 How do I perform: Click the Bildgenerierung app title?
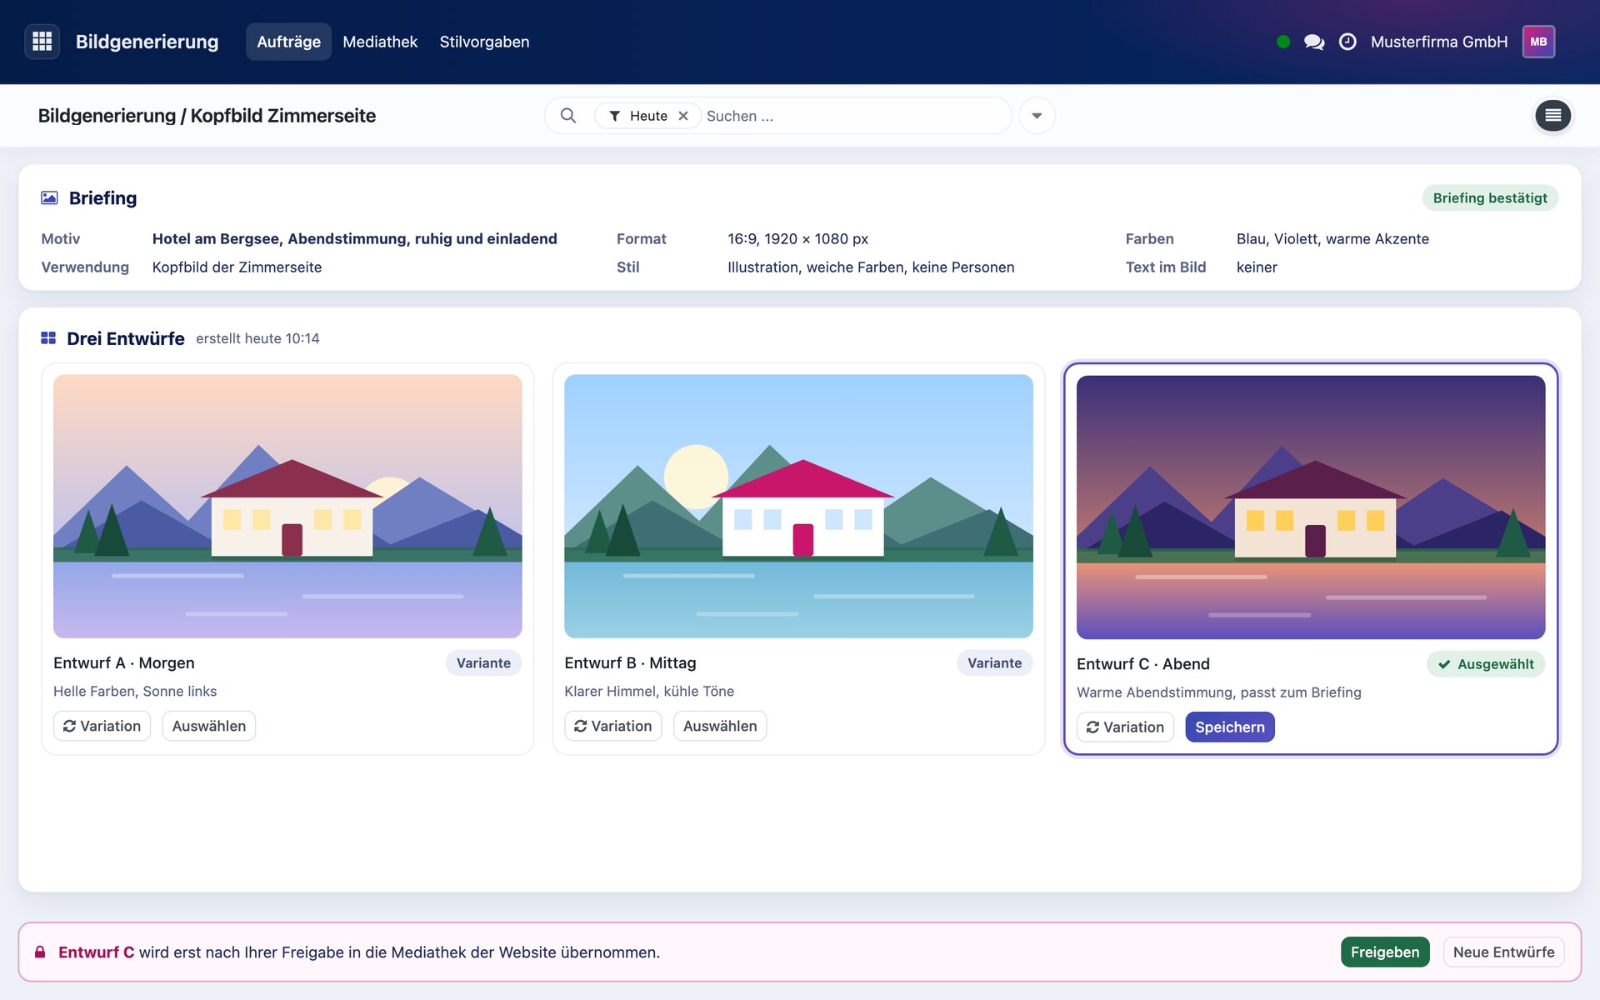tap(147, 42)
